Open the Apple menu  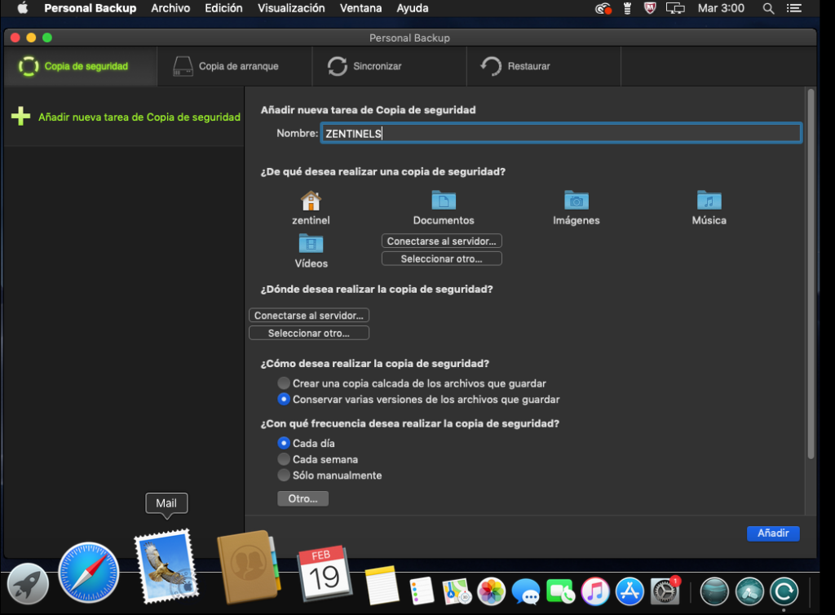[22, 8]
